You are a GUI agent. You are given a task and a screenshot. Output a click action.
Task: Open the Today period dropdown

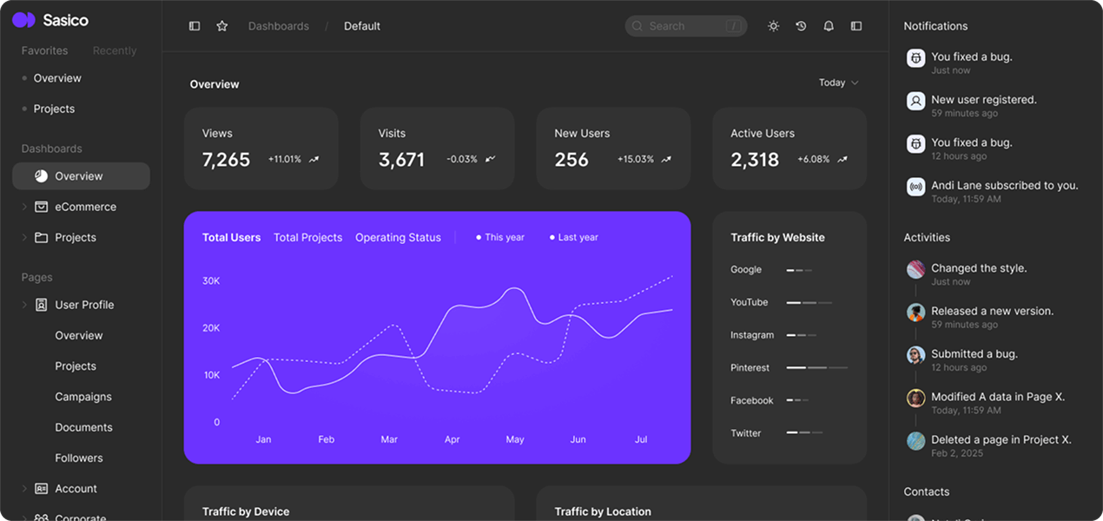pyautogui.click(x=838, y=82)
